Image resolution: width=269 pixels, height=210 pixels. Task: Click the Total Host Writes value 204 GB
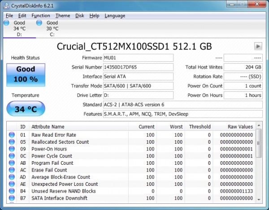click(243, 67)
